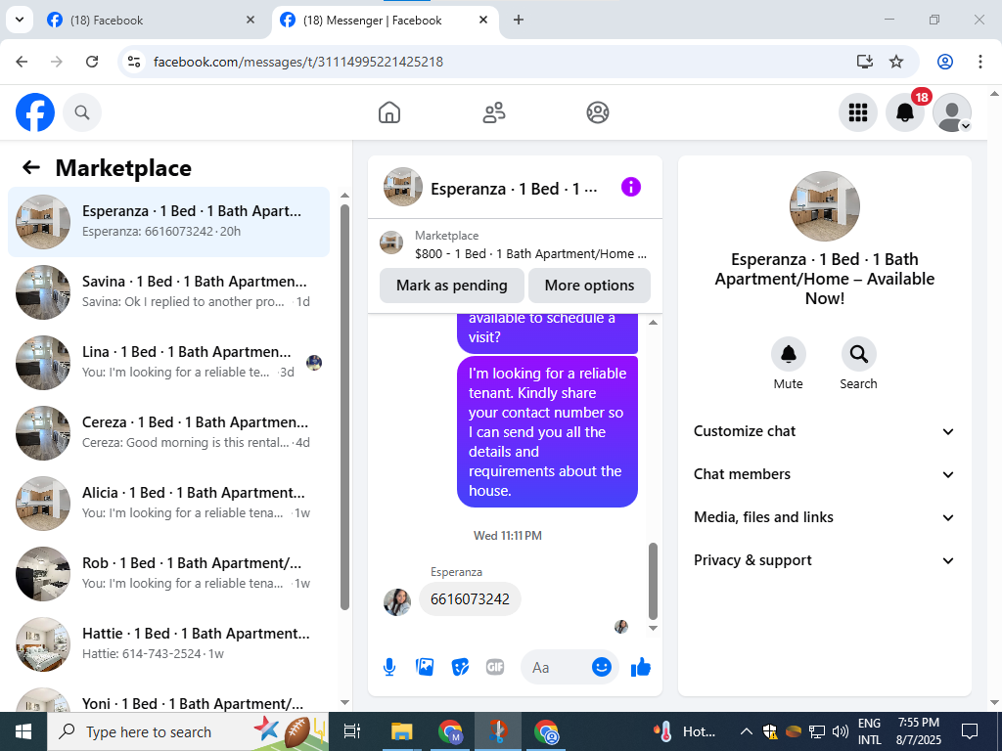Open the Cereza conversation

coord(168,433)
